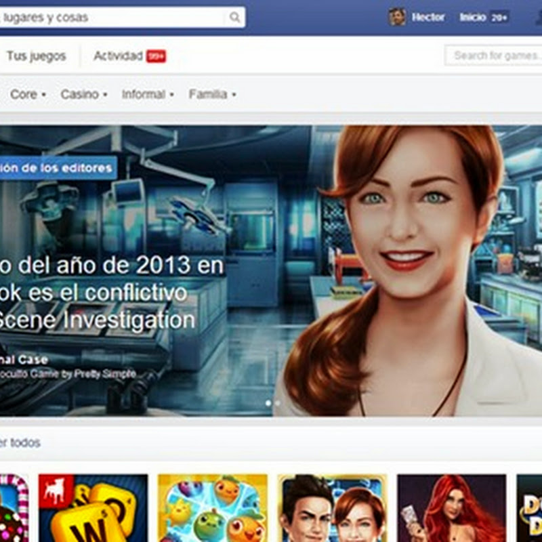The width and height of the screenshot is (542, 542).
Task: Open the Candy Crush game icon
Action: (14, 508)
